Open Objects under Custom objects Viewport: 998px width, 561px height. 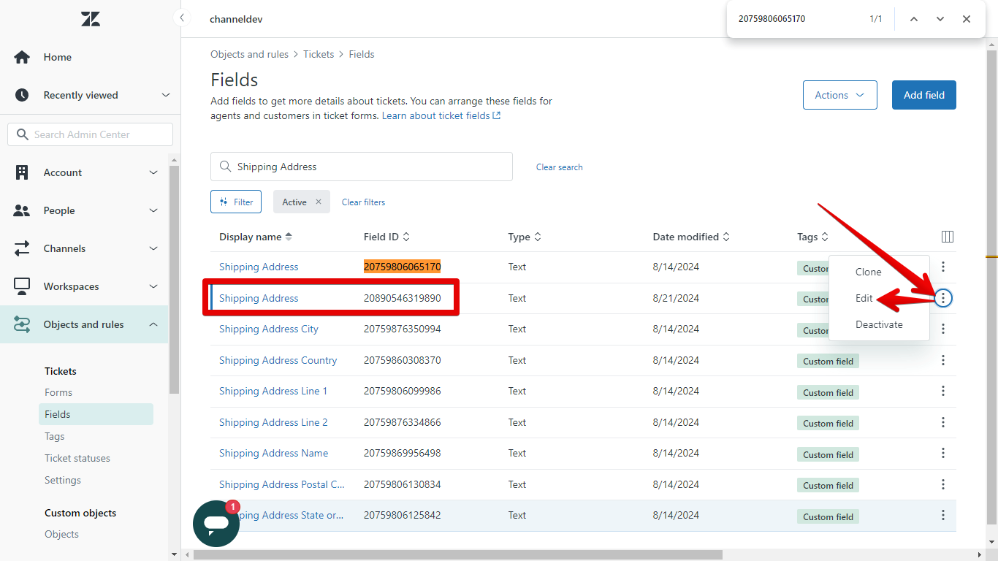(x=61, y=534)
